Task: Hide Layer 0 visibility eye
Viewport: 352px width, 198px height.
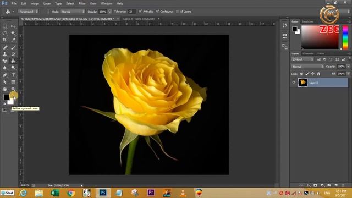Action: pyautogui.click(x=294, y=82)
